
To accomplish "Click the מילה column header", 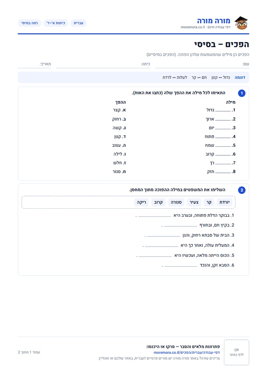I will [x=231, y=102].
